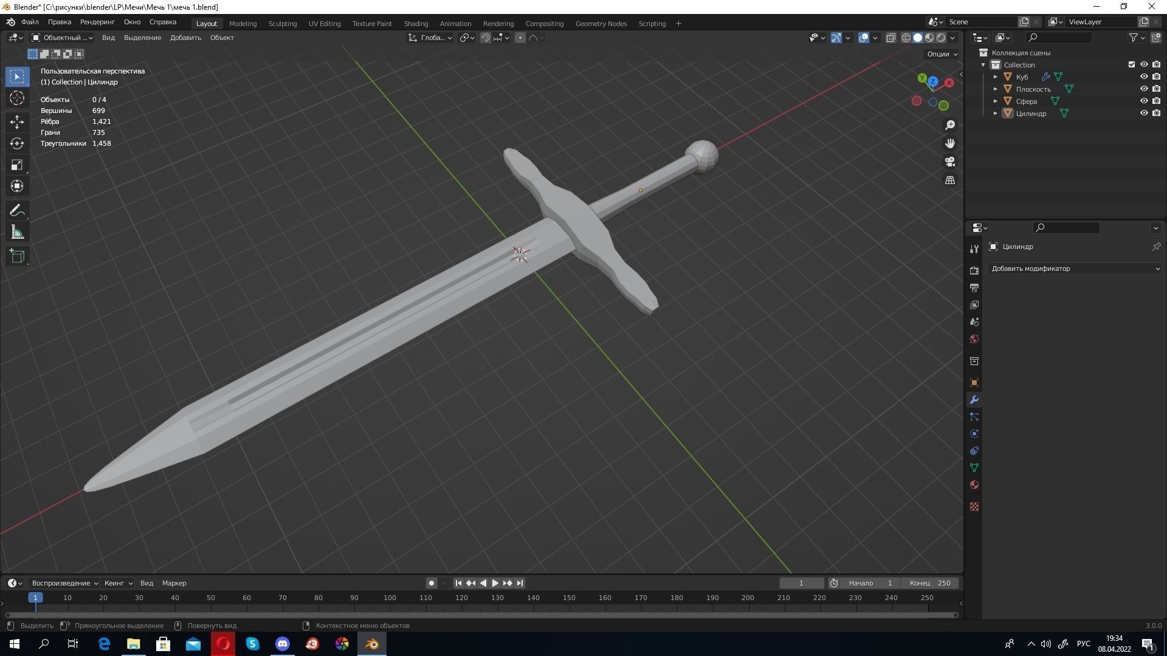This screenshot has height=656, width=1167.
Task: Collapse the Collection in the outliner
Action: tap(983, 64)
